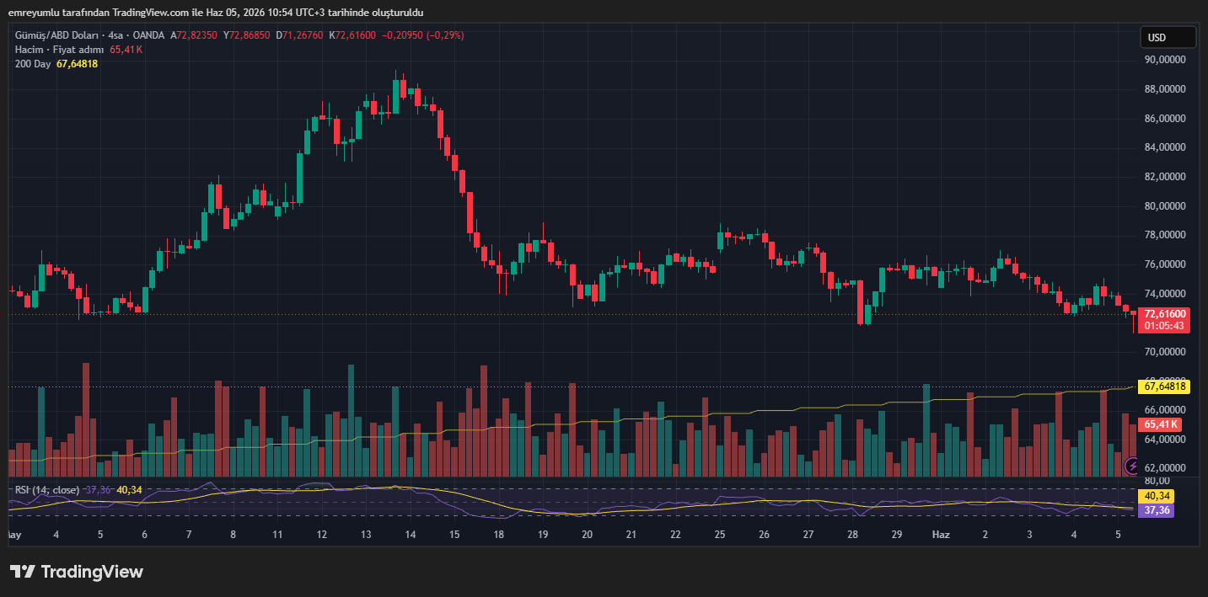Click the 86,00000 price scale label
Viewport: 1208px width, 597px height.
[x=1163, y=119]
